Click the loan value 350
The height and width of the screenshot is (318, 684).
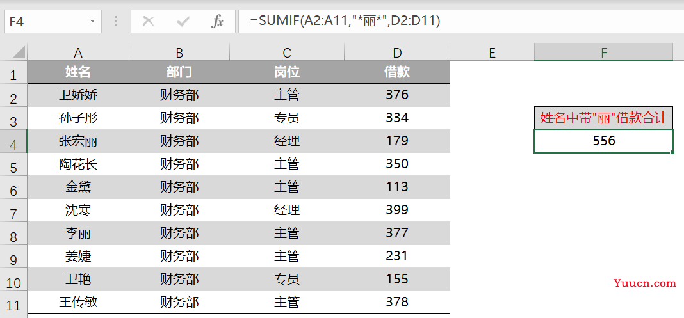pyautogui.click(x=397, y=164)
